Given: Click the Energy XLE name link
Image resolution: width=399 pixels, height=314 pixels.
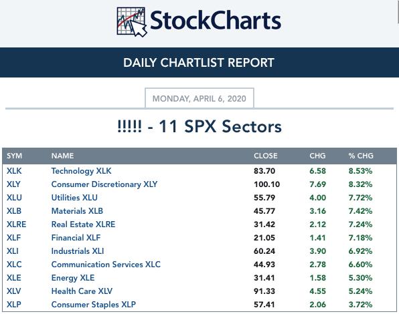Looking at the screenshot, I should (73, 278).
